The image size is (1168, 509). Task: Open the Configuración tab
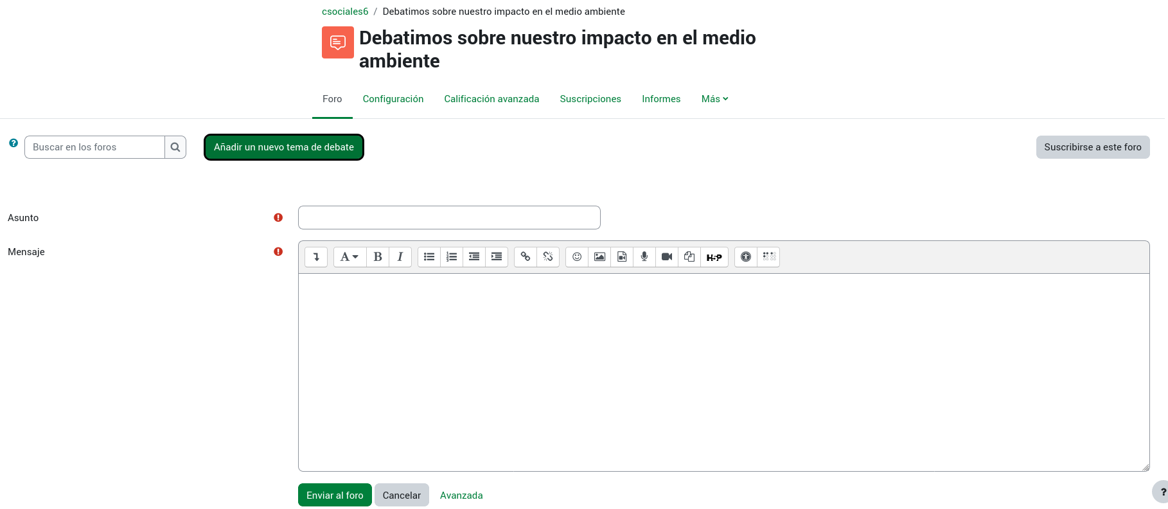(393, 99)
